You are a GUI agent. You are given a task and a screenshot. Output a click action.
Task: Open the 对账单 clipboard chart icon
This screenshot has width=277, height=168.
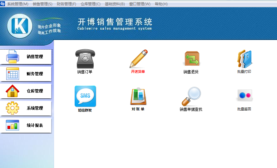pos(138,96)
